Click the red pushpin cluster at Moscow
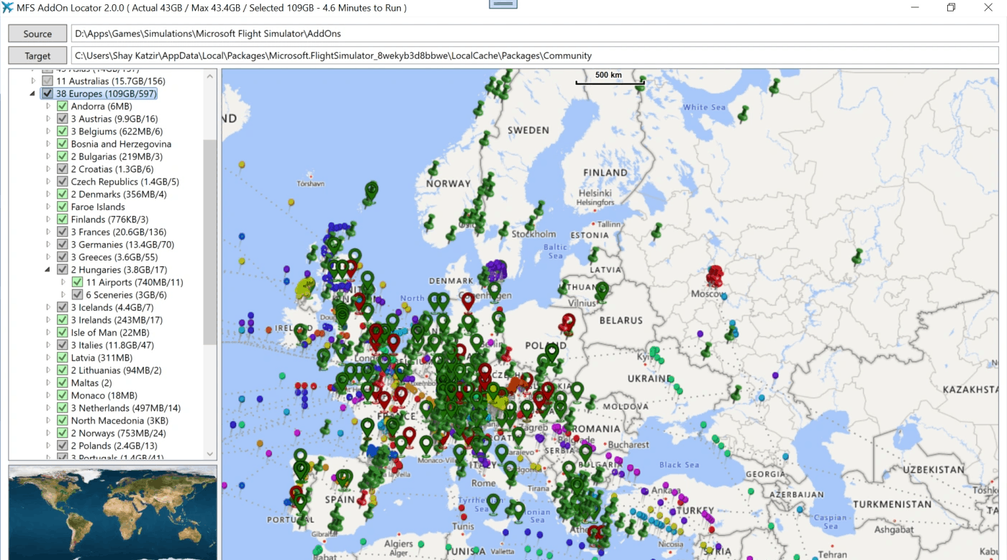The height and width of the screenshot is (560, 1007). click(715, 276)
